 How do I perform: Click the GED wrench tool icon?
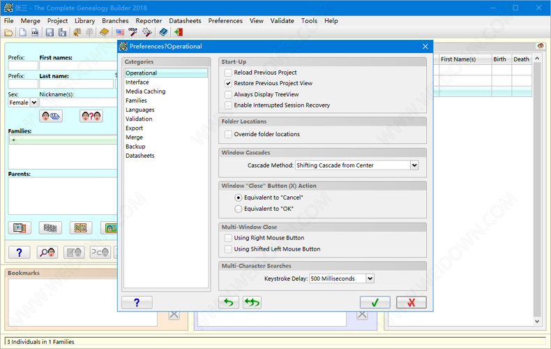(x=133, y=32)
